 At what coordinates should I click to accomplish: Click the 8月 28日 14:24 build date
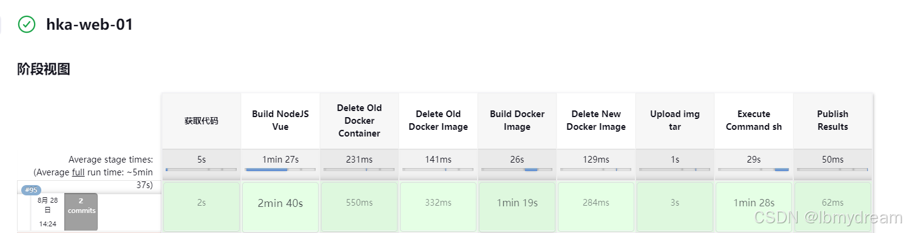click(47, 211)
